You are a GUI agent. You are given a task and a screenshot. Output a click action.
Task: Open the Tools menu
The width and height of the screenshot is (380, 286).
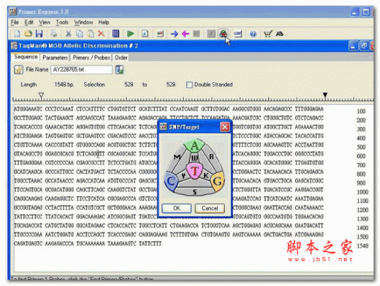pos(62,23)
